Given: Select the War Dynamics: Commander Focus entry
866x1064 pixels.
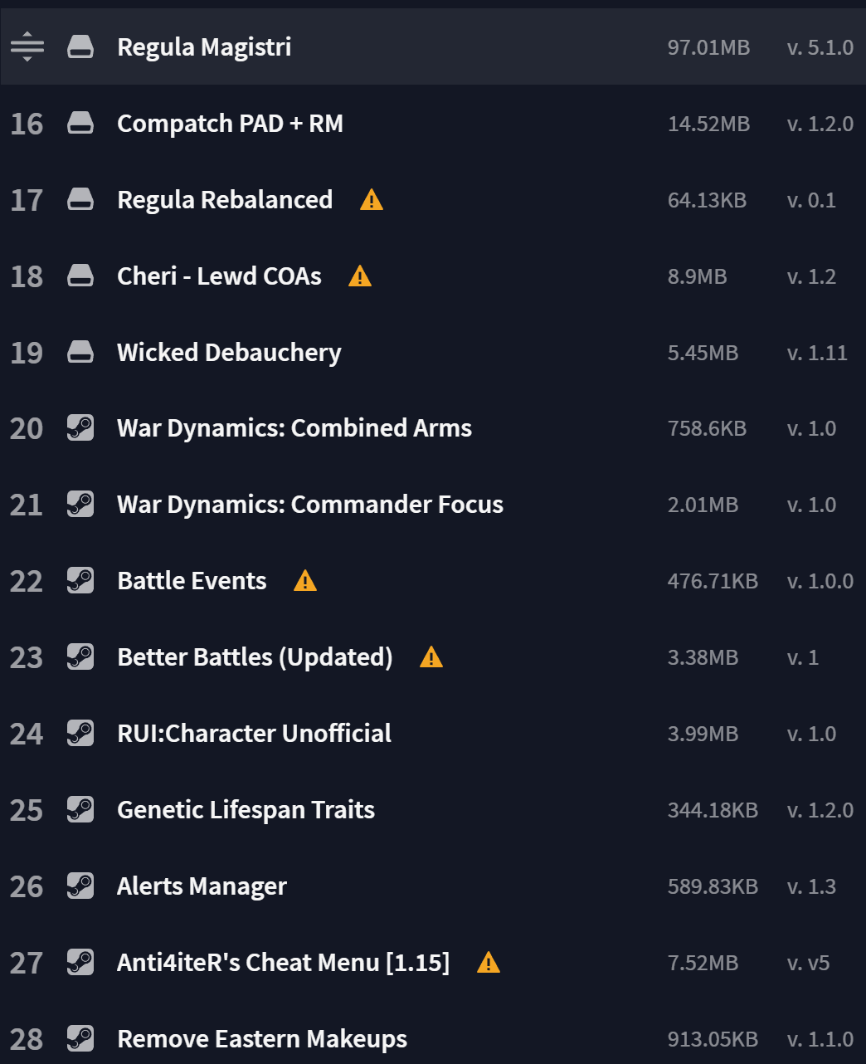Looking at the screenshot, I should coord(433,505).
